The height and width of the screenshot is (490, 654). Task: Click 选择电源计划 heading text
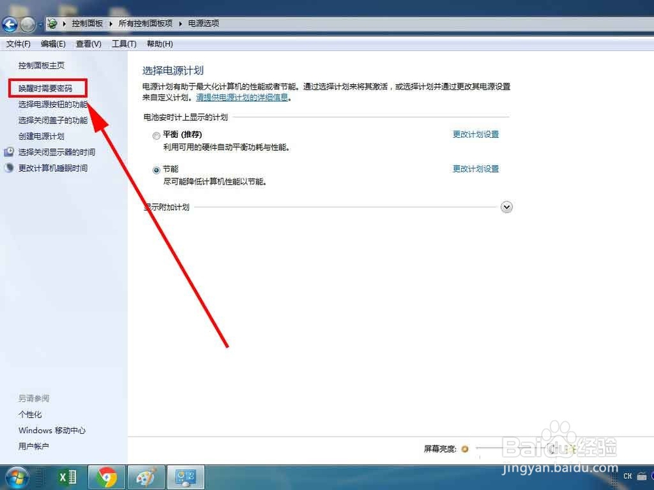click(x=173, y=71)
